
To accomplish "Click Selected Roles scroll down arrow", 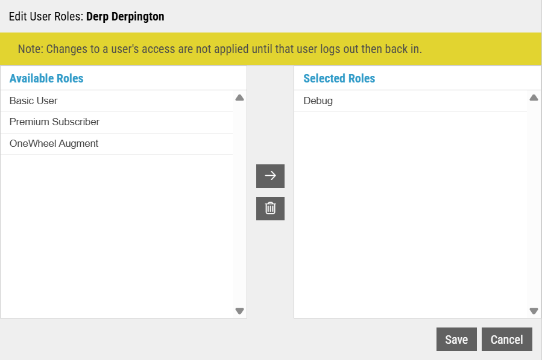I will (534, 311).
